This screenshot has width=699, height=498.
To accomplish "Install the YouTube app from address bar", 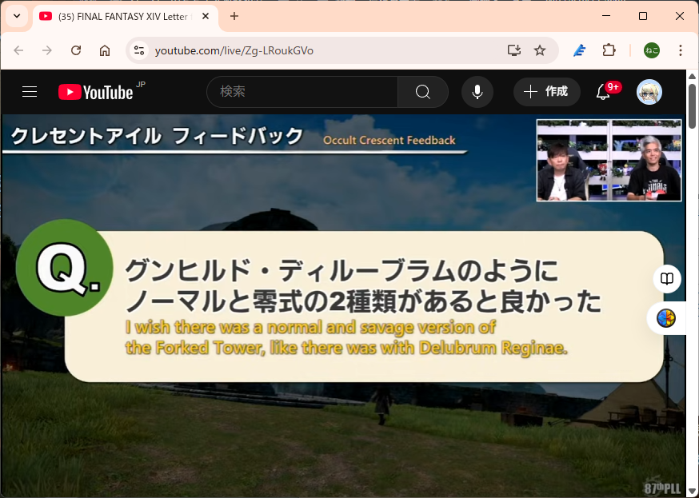I will (x=514, y=50).
